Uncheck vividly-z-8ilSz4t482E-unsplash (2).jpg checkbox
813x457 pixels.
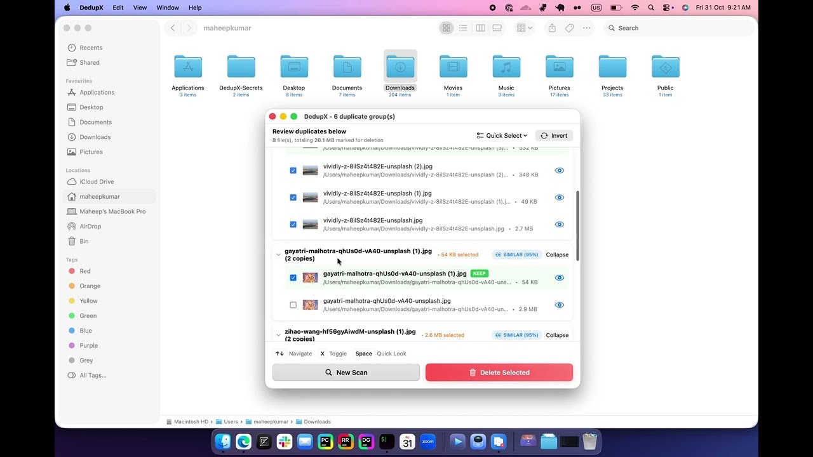(x=293, y=171)
